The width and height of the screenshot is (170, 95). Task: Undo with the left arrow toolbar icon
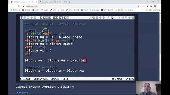click(100, 18)
